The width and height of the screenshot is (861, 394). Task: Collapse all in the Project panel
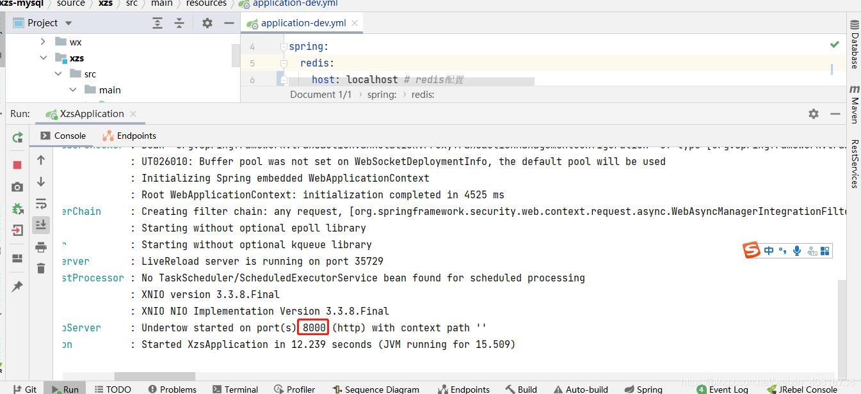click(179, 23)
